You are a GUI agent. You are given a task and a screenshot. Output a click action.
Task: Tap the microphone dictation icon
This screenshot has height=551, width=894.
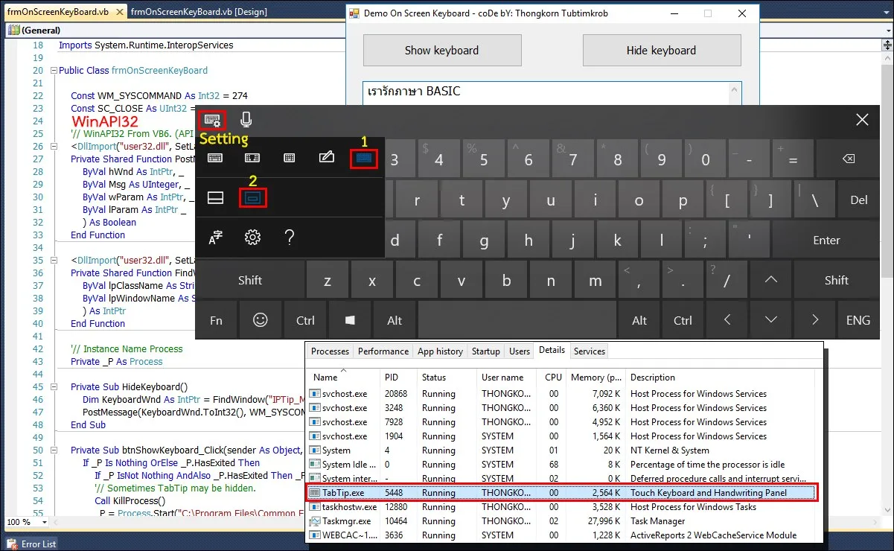(246, 120)
